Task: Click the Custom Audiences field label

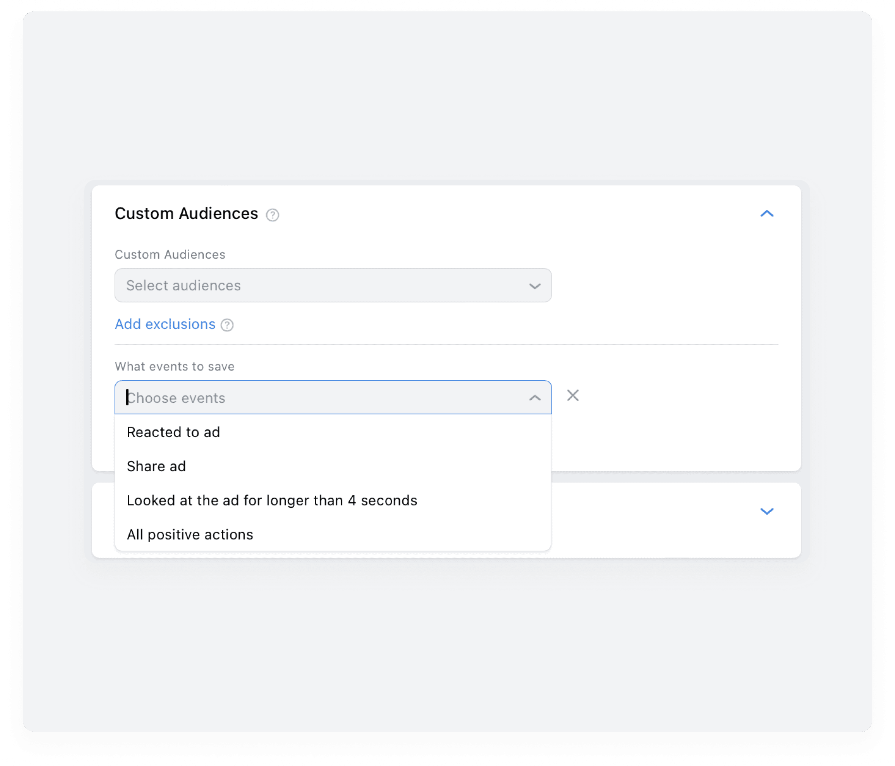Action: click(x=170, y=254)
